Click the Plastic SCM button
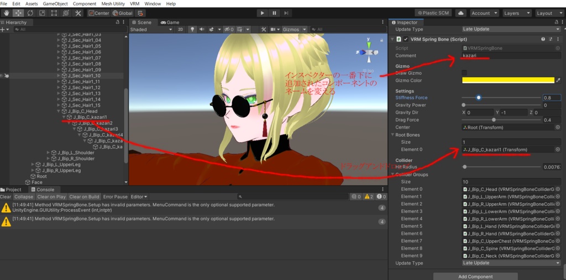 point(433,13)
